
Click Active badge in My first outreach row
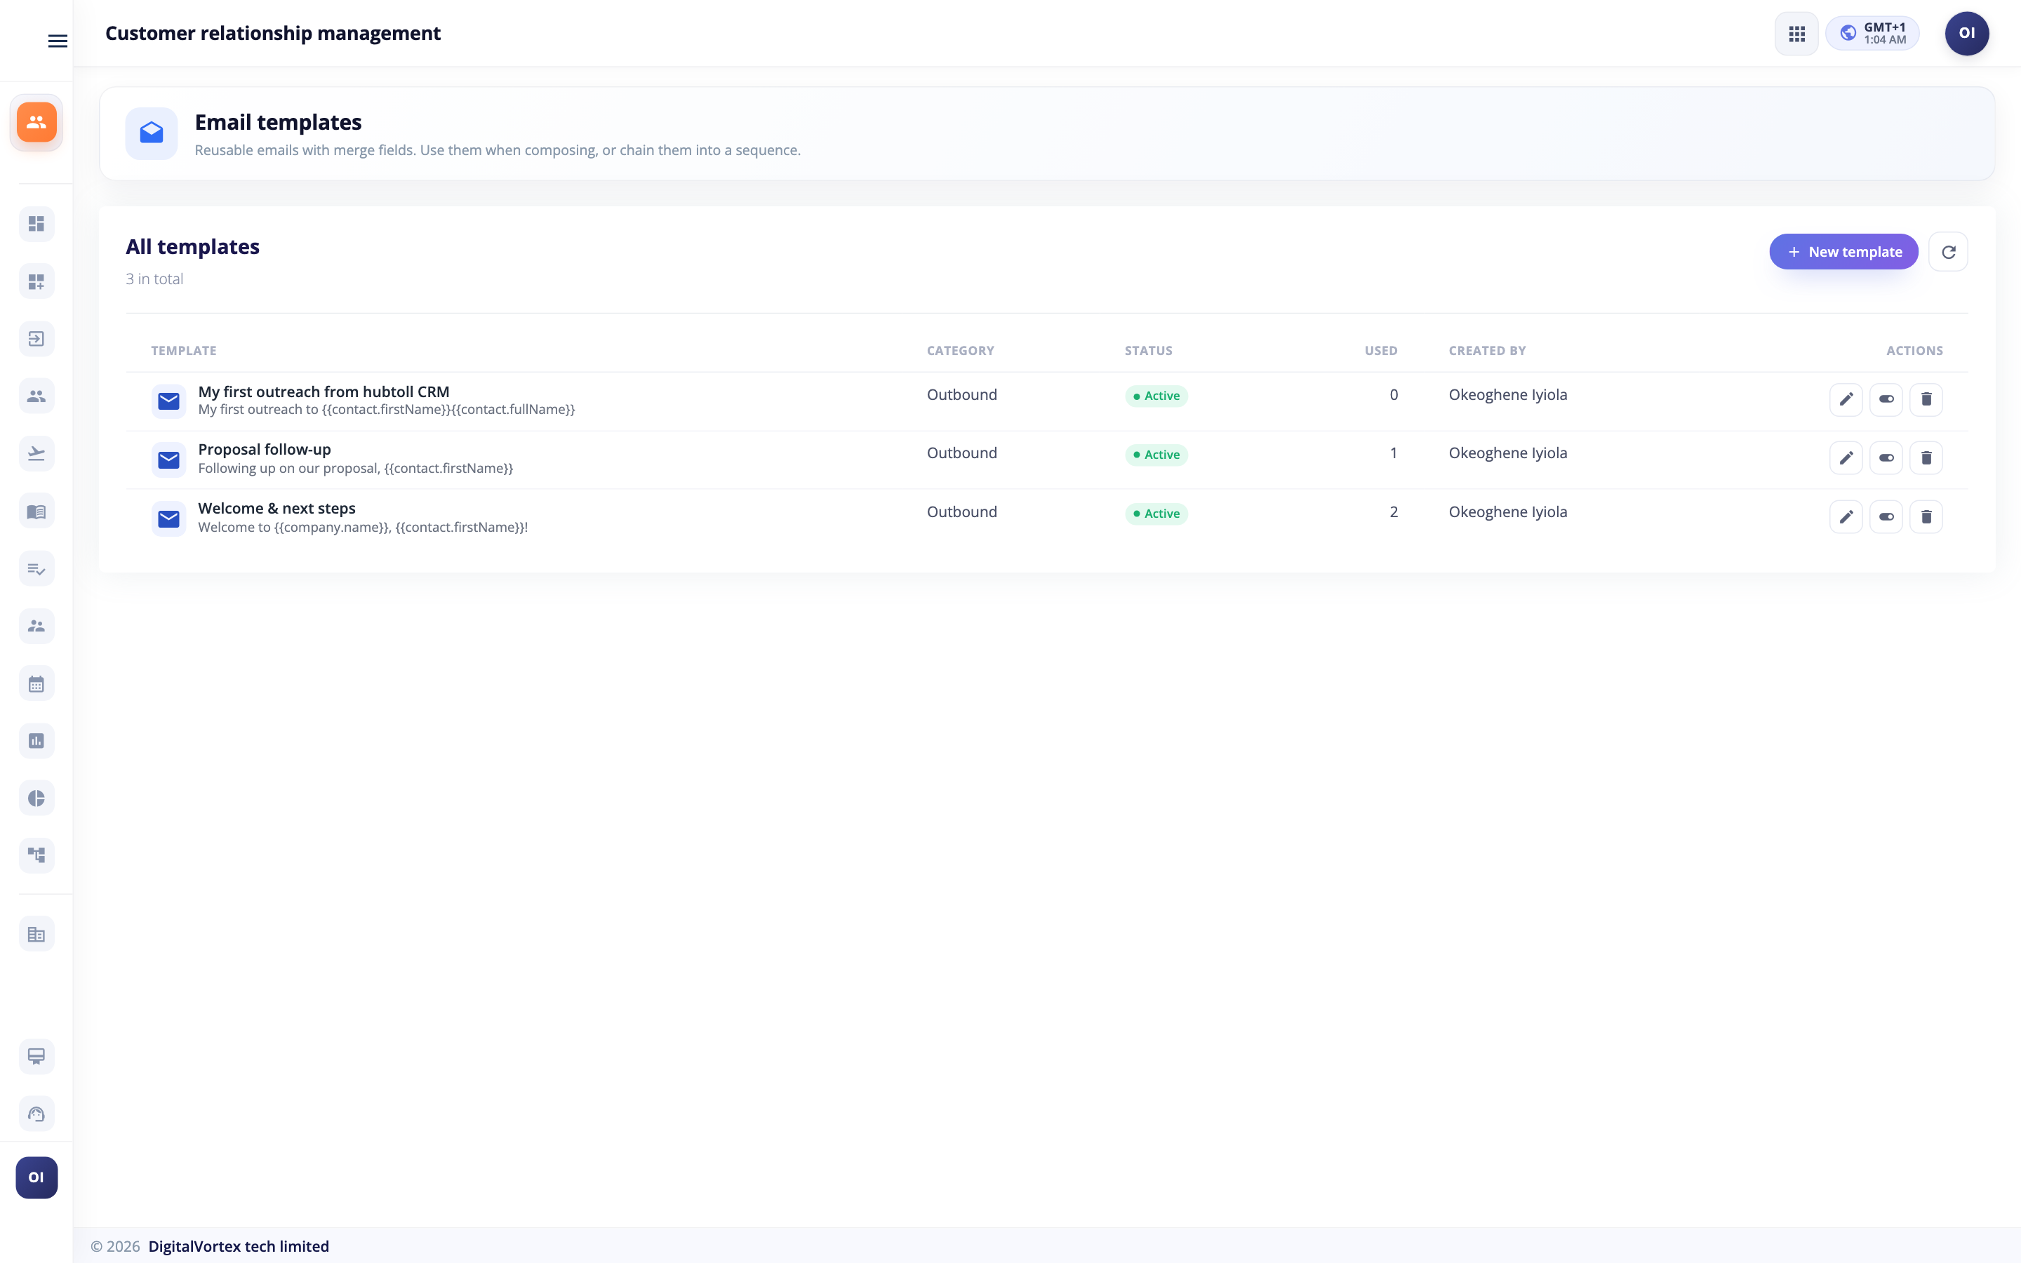coord(1156,396)
